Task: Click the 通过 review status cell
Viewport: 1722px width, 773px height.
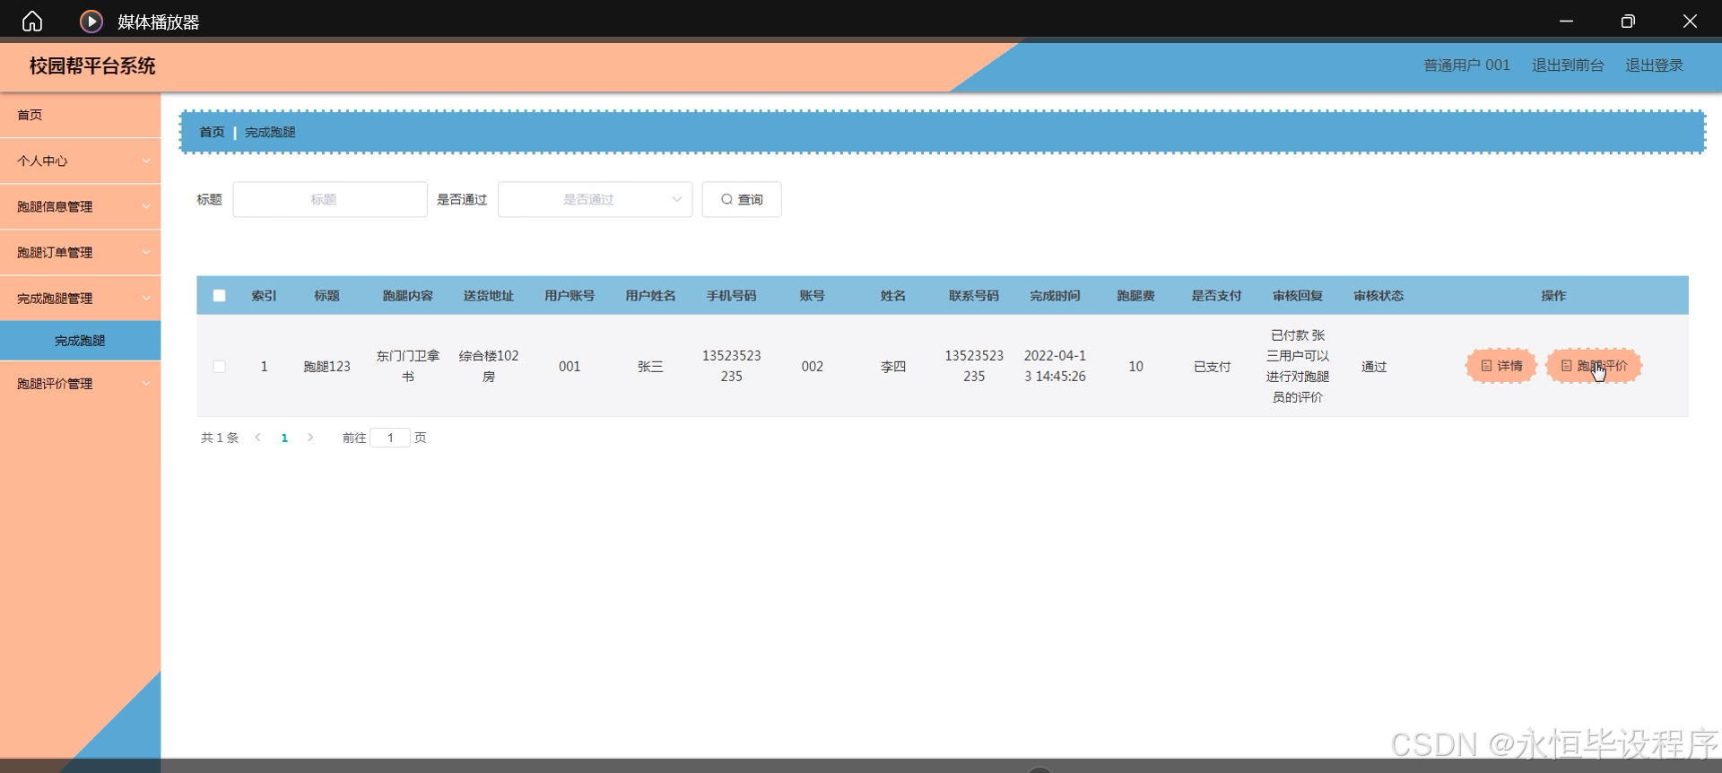Action: pos(1374,366)
